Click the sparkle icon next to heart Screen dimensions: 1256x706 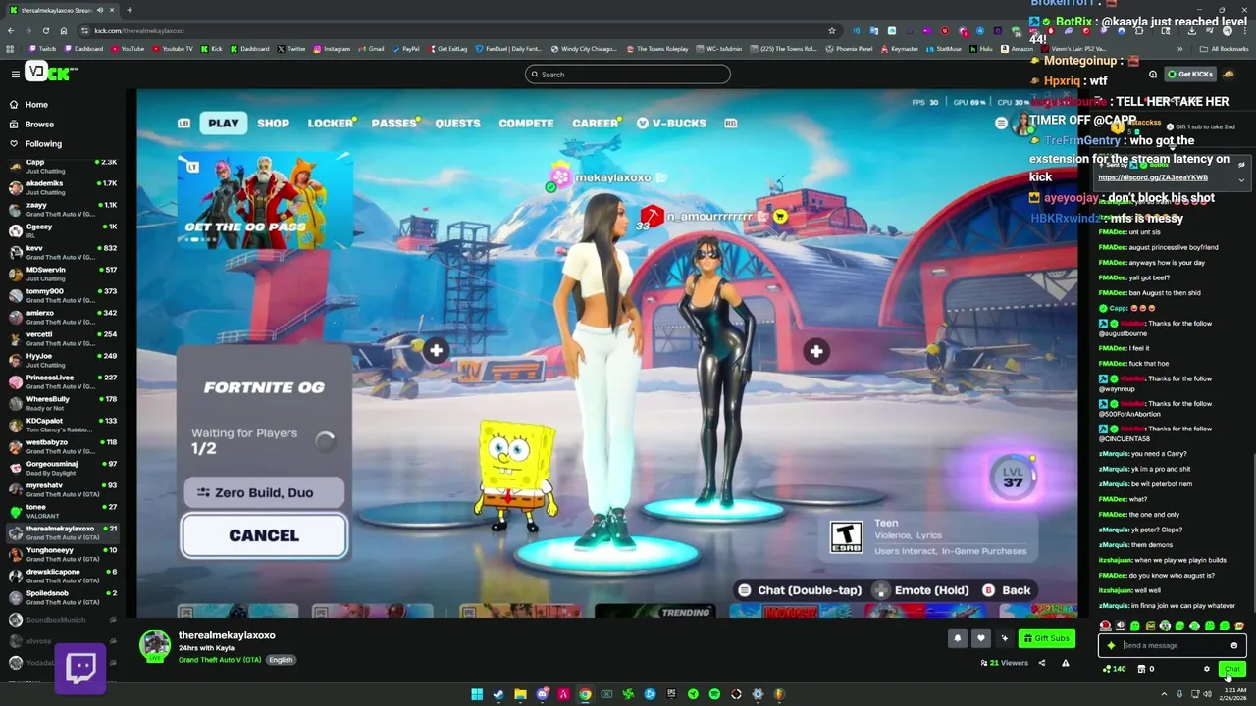[1004, 638]
